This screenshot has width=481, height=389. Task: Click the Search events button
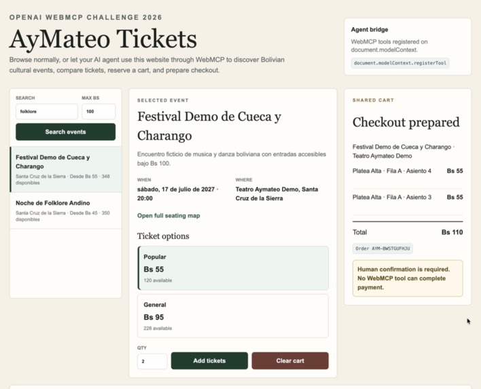pyautogui.click(x=66, y=132)
